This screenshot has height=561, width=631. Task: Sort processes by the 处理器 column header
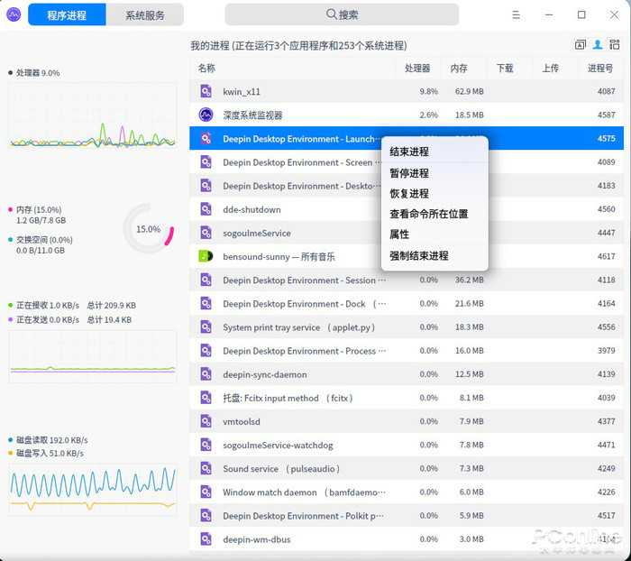(x=417, y=68)
